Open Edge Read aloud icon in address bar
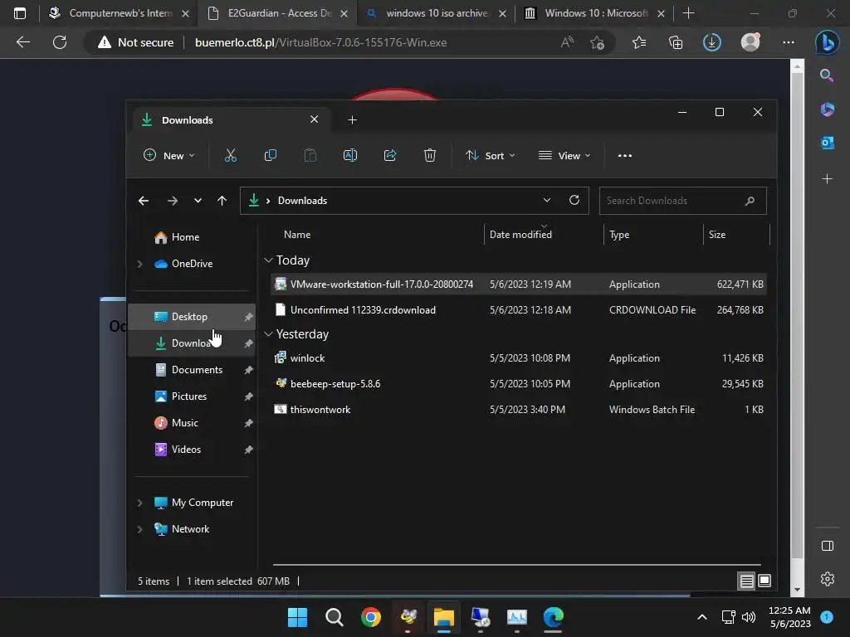Viewport: 850px width, 637px height. [567, 42]
